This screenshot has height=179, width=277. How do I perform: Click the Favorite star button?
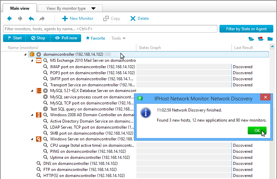[95, 38]
